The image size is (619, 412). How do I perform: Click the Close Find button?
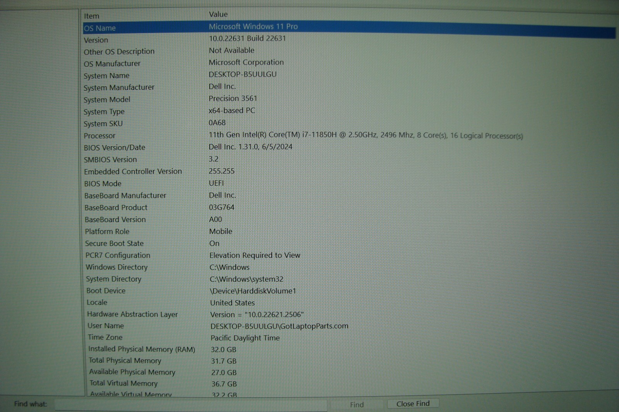(413, 403)
